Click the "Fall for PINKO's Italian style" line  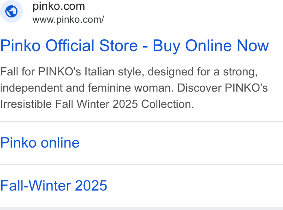129,72
